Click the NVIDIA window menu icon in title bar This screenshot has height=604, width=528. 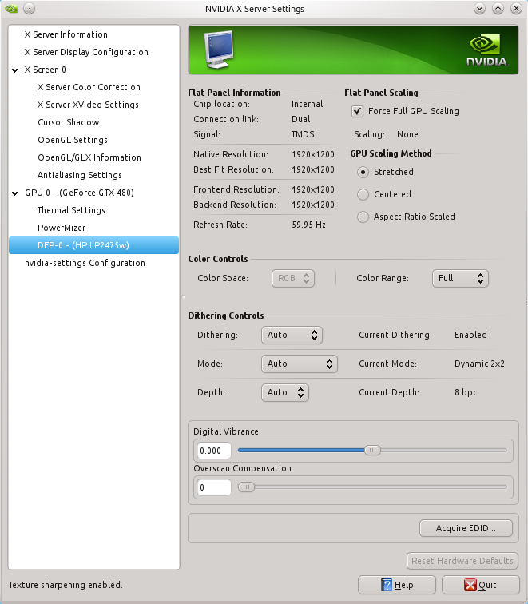[11, 9]
